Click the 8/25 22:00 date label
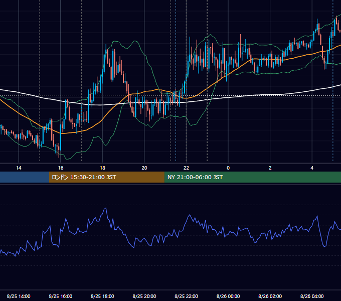This screenshot has height=301, width=341. 186,296
